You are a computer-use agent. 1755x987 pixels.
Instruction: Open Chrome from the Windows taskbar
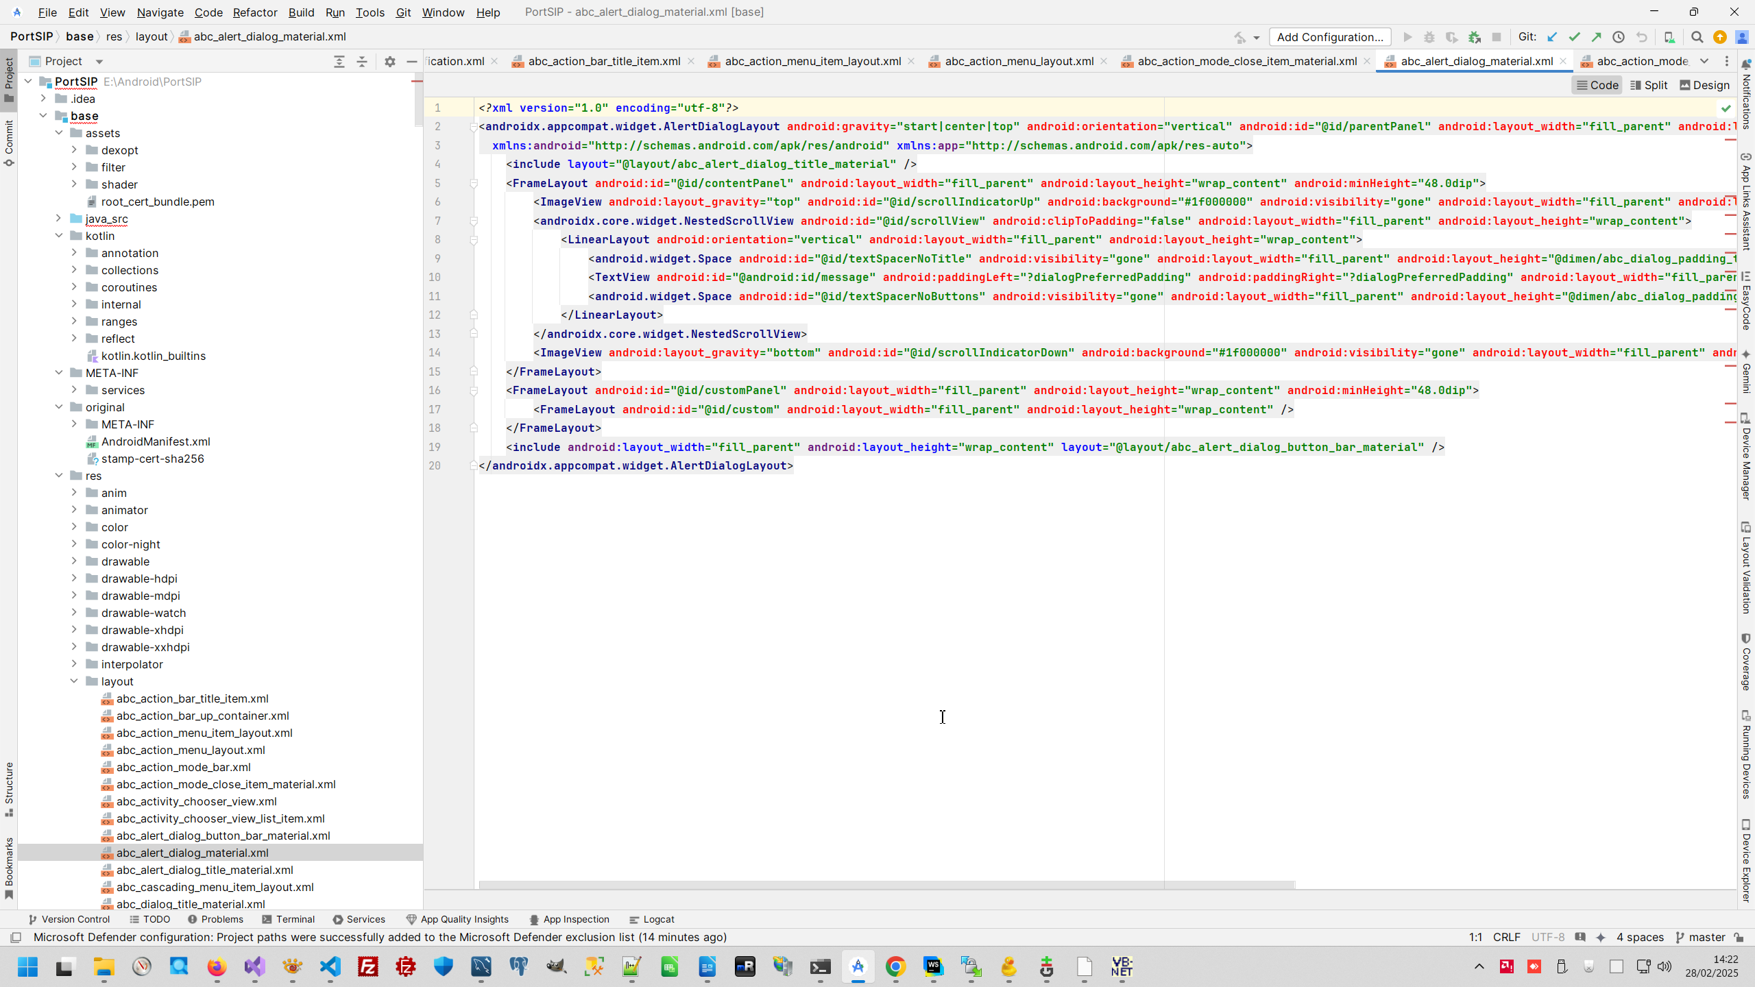(895, 967)
